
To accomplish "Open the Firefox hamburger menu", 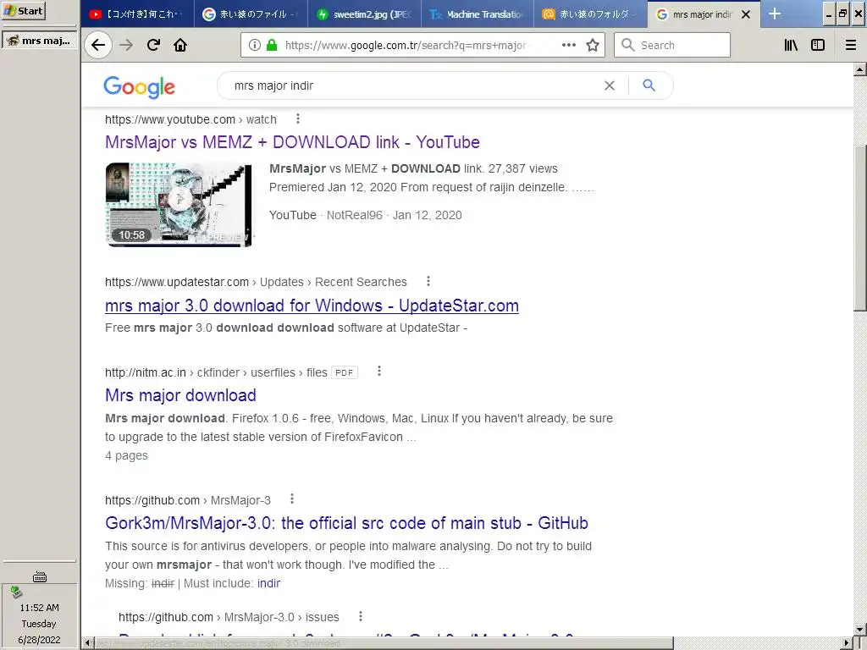I will [x=850, y=45].
